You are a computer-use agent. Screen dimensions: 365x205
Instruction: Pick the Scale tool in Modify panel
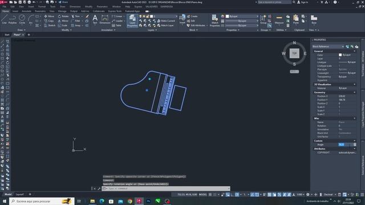pyautogui.click(x=62, y=25)
